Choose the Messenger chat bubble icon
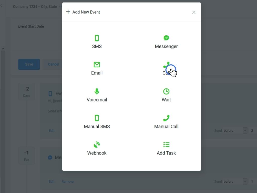The height and width of the screenshot is (193, 257). 166,38
